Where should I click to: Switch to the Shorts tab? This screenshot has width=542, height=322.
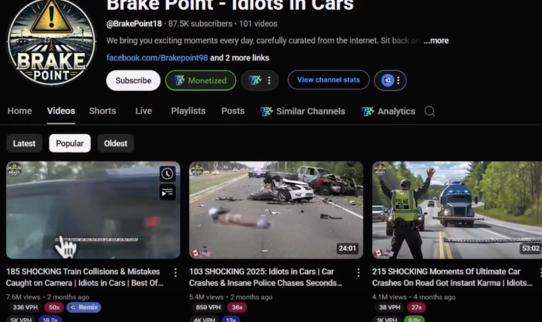coord(103,111)
